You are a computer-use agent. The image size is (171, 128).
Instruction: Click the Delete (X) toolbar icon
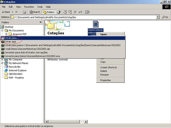point(75,12)
